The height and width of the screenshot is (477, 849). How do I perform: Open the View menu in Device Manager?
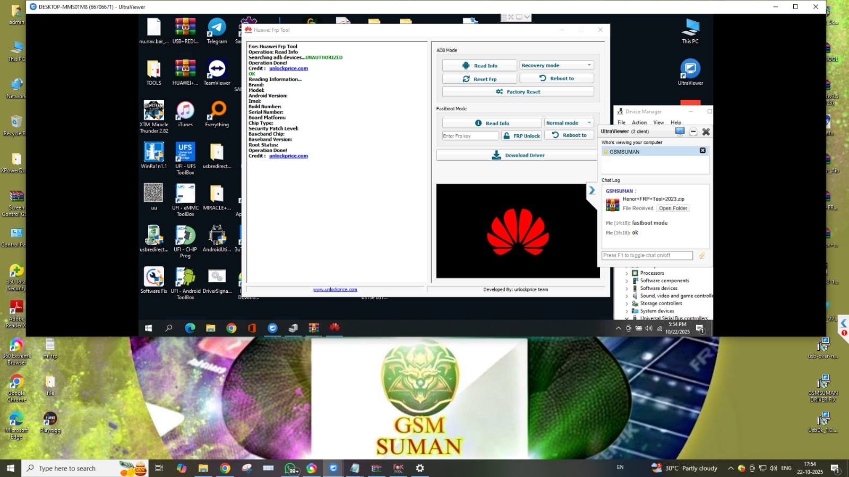tap(658, 123)
